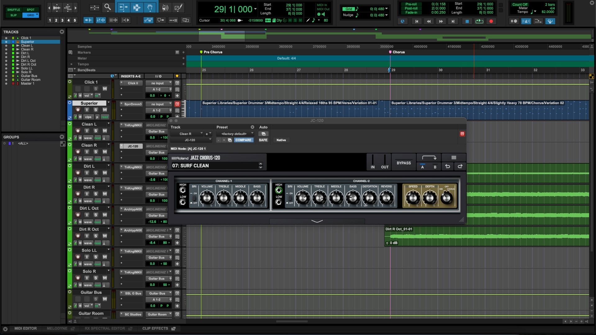Open the Grid value dropdown
Image resolution: width=596 pixels, height=335 pixels.
pyautogui.click(x=386, y=9)
